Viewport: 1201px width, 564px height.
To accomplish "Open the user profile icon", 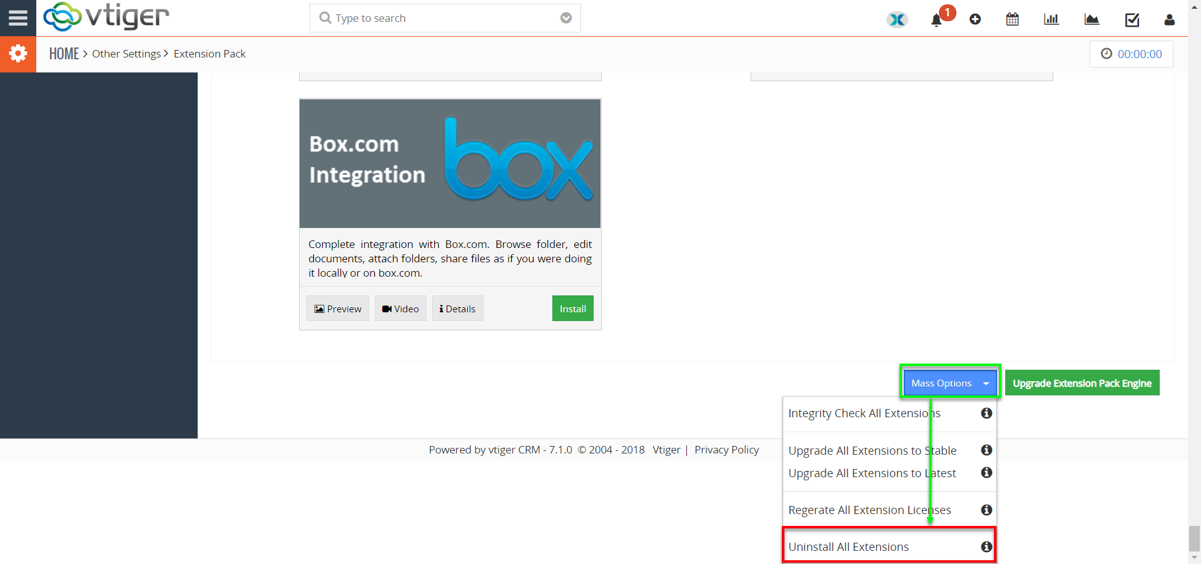I will click(x=1169, y=19).
